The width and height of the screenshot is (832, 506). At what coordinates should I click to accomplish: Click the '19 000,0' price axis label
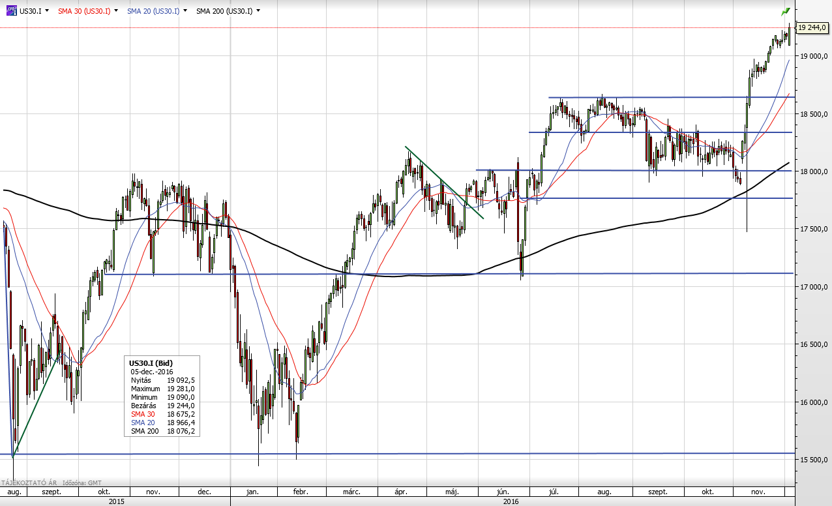pyautogui.click(x=814, y=57)
